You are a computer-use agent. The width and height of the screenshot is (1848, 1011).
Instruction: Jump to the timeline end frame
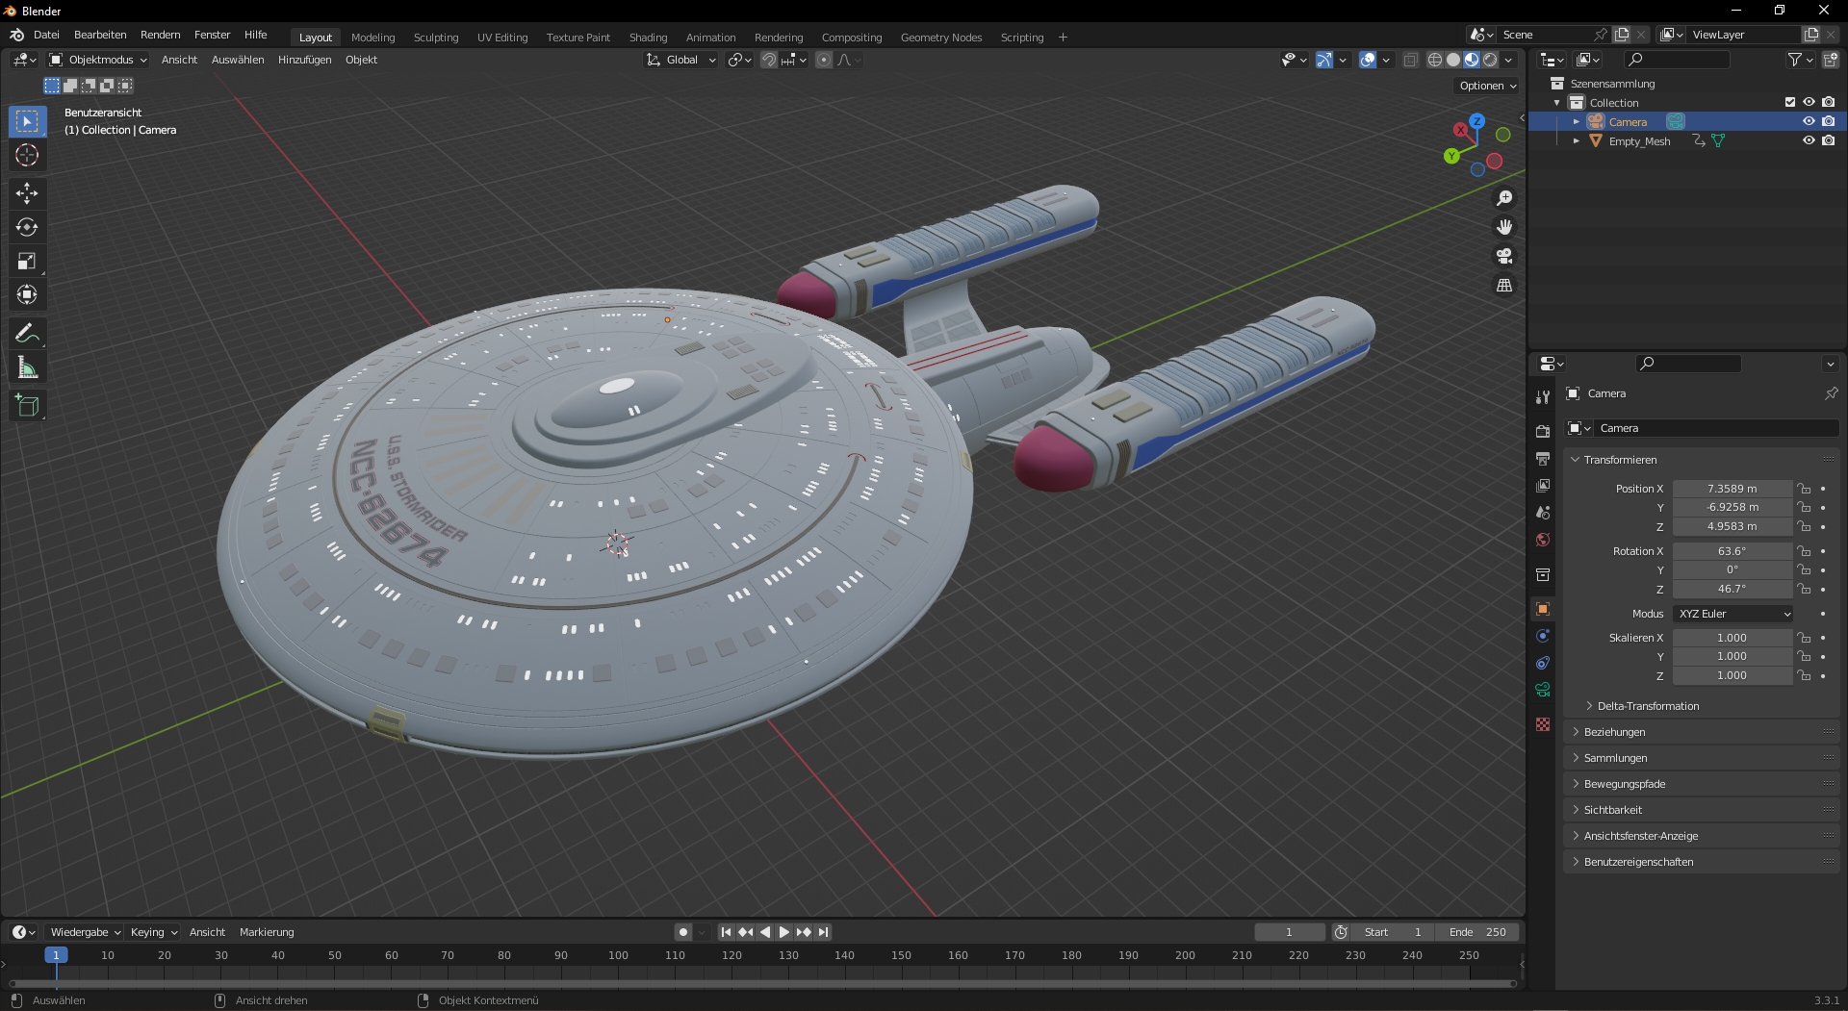click(x=823, y=932)
